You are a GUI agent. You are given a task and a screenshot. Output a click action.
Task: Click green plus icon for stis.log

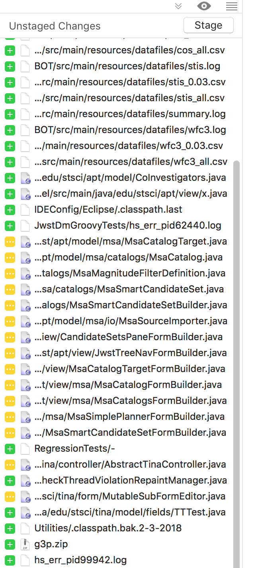(x=10, y=67)
